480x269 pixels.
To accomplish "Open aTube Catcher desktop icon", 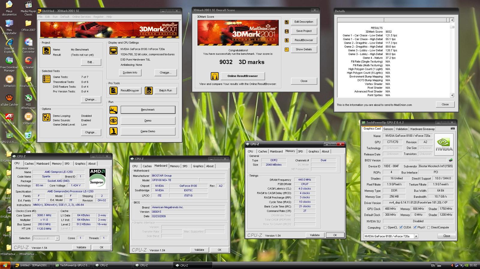I will point(9,100).
